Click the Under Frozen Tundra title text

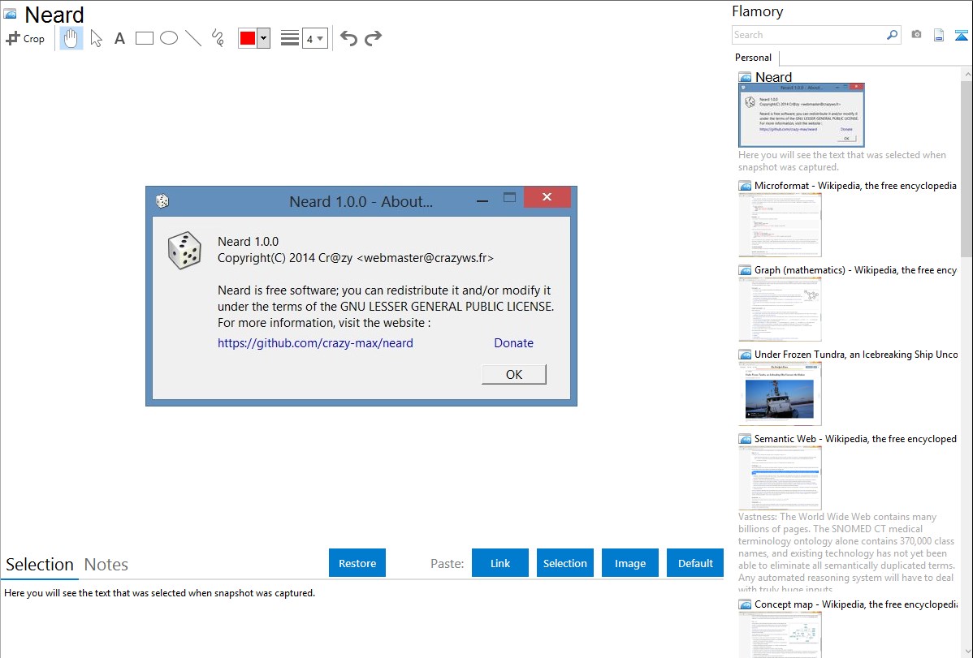[856, 354]
